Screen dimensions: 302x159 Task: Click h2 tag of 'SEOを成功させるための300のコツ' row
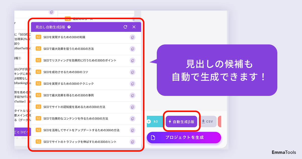tap(38, 72)
